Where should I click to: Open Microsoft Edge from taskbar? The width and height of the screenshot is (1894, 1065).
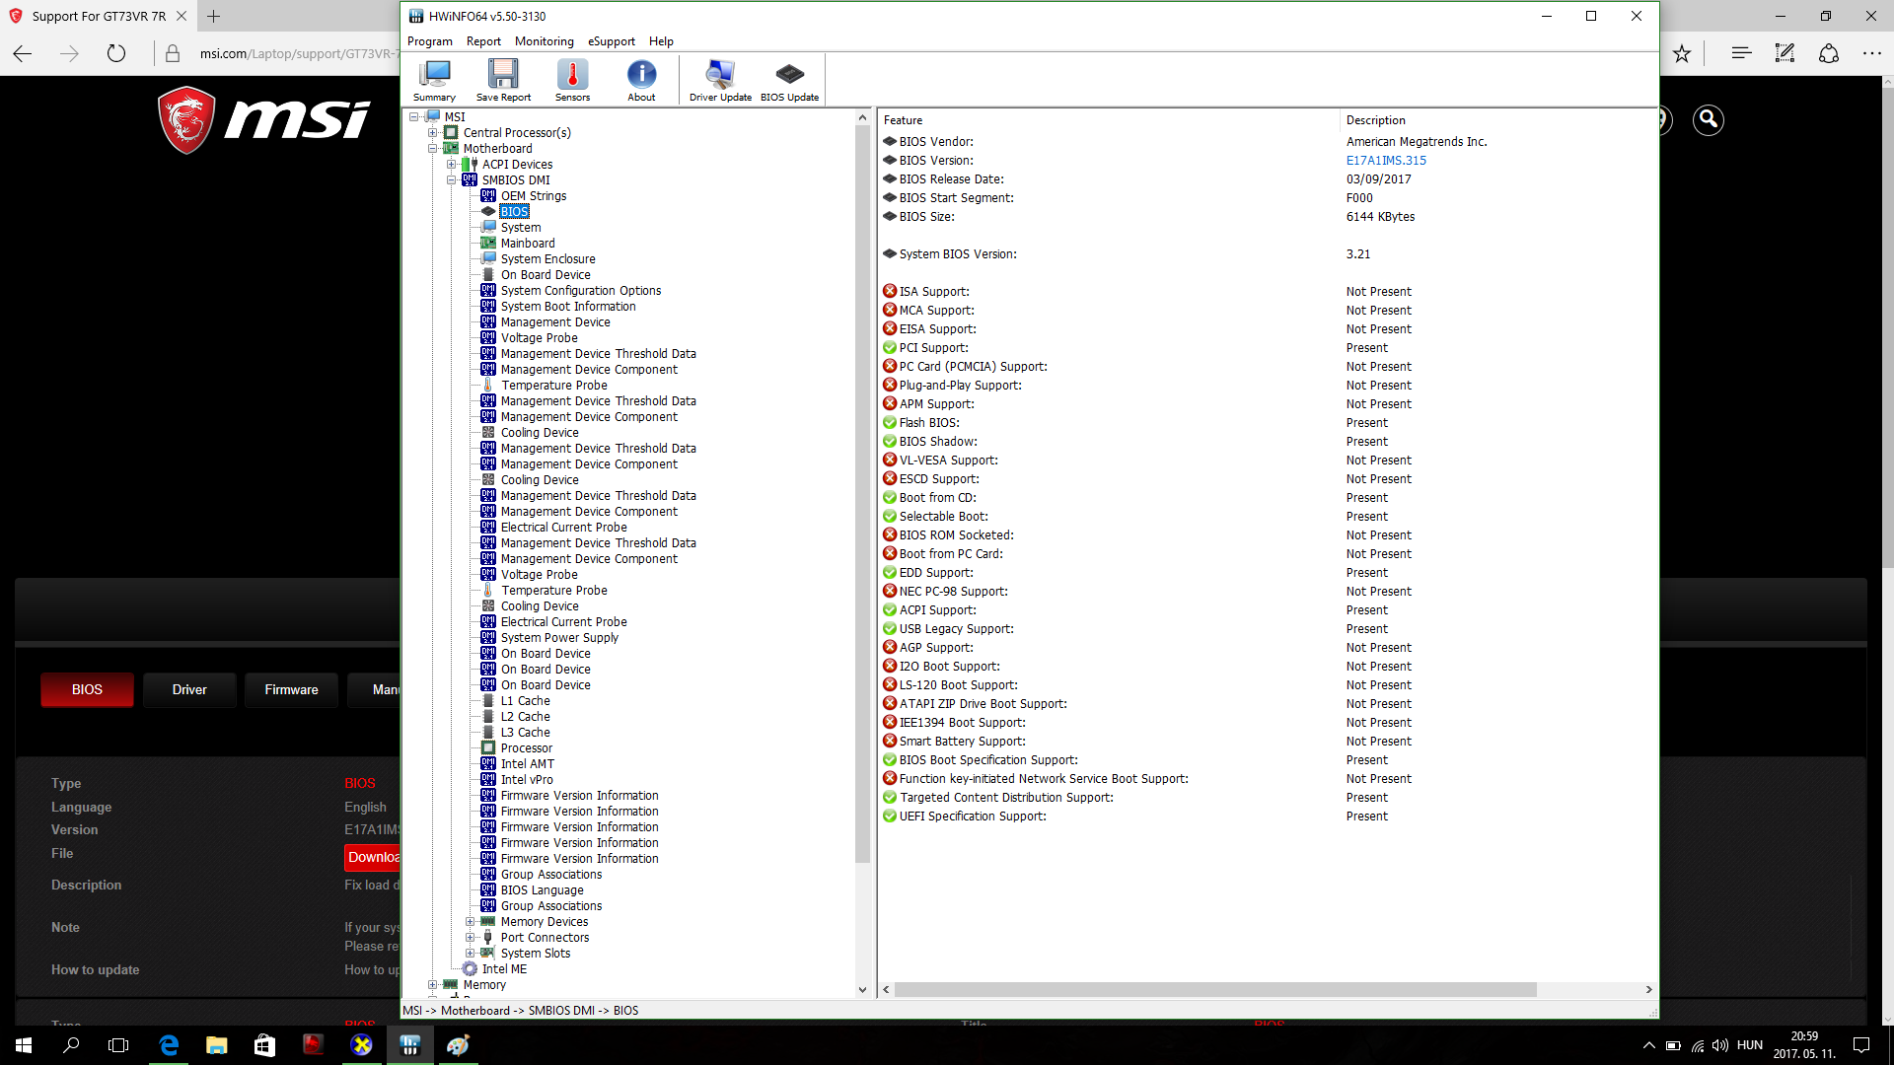(x=169, y=1045)
